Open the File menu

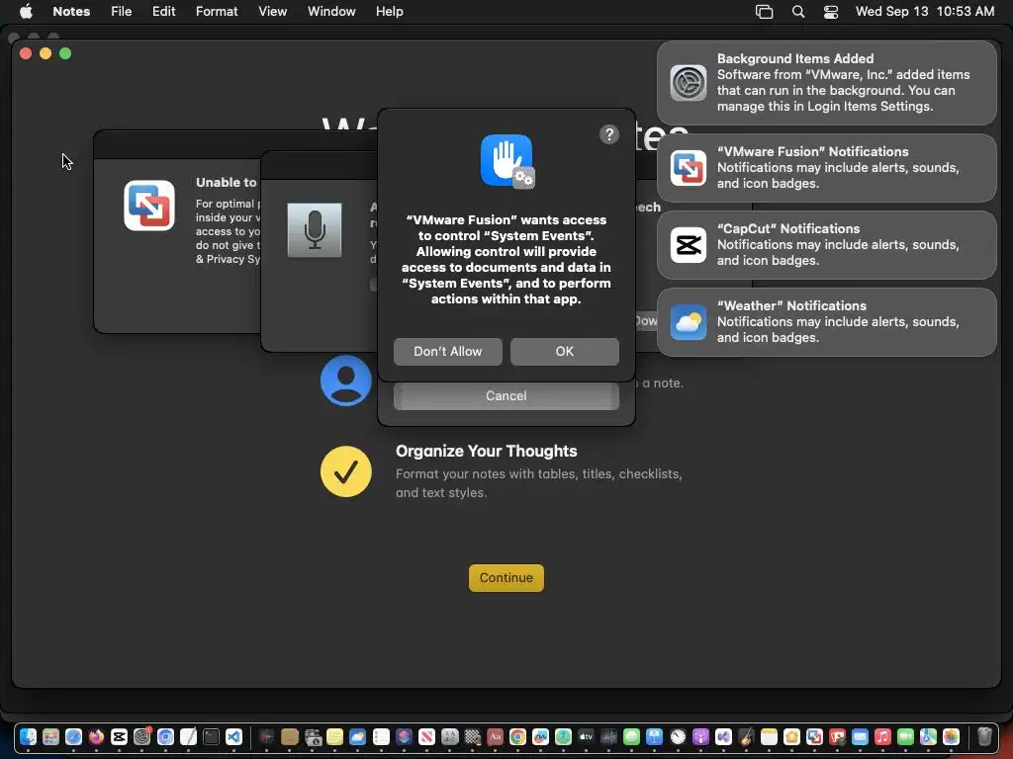click(121, 12)
